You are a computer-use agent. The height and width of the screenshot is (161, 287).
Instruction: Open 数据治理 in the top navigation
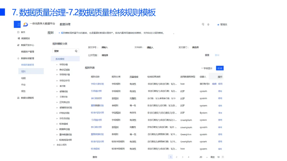point(65,24)
